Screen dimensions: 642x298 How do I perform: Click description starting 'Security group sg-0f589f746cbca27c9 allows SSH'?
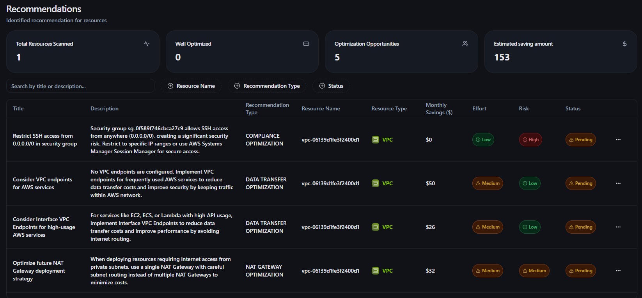(x=160, y=140)
